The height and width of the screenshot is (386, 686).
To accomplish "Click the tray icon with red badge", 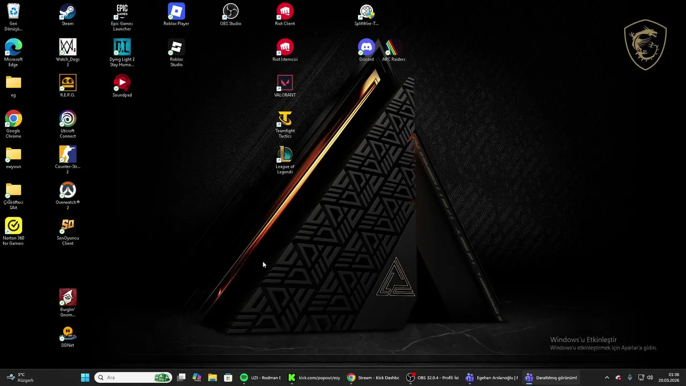I will (618, 377).
